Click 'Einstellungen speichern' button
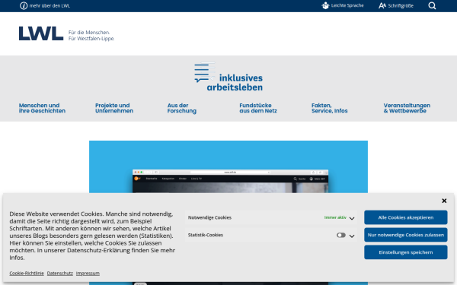Viewport: 457px width, 285px height. [405, 252]
